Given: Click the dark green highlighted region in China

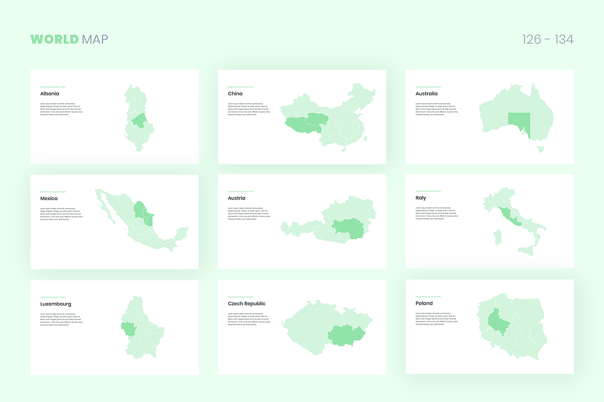Looking at the screenshot, I should pos(306,123).
